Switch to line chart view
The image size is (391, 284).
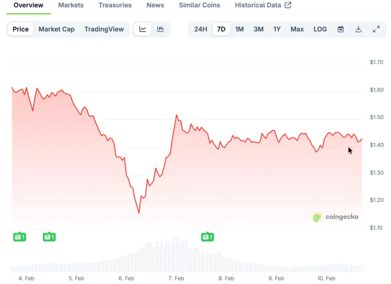[142, 29]
